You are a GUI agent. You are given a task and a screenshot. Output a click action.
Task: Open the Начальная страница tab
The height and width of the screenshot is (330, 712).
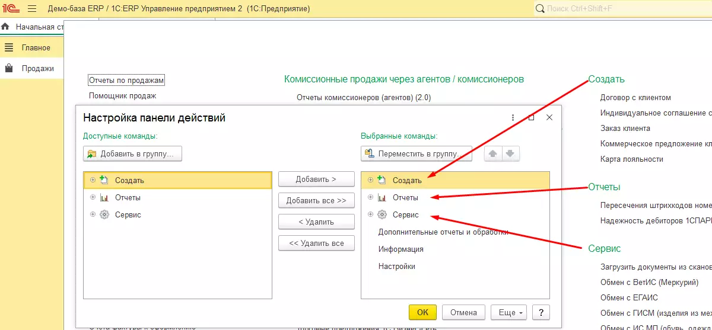pyautogui.click(x=33, y=27)
